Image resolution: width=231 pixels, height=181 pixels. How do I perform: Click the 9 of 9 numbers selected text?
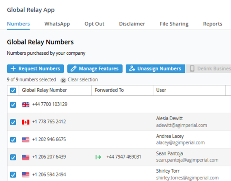(31, 80)
